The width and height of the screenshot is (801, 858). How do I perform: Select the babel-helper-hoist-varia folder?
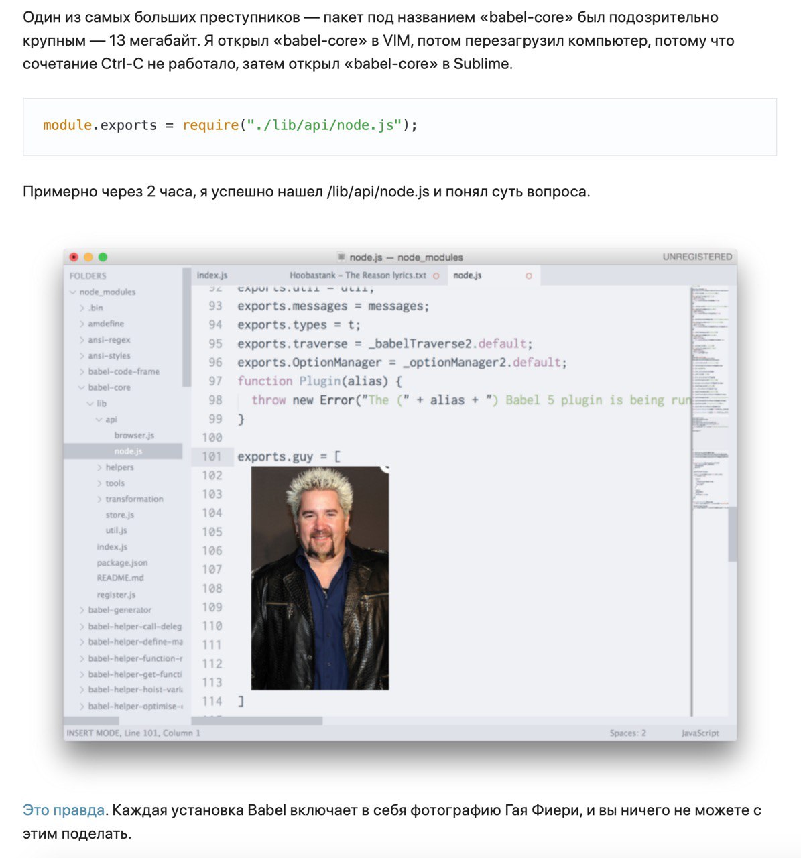click(135, 690)
